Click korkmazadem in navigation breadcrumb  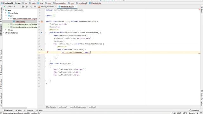coord(60,3)
